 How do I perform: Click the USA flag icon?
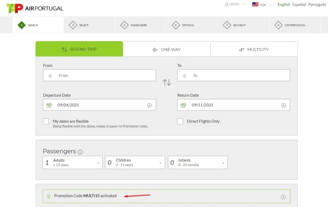pos(255,4)
